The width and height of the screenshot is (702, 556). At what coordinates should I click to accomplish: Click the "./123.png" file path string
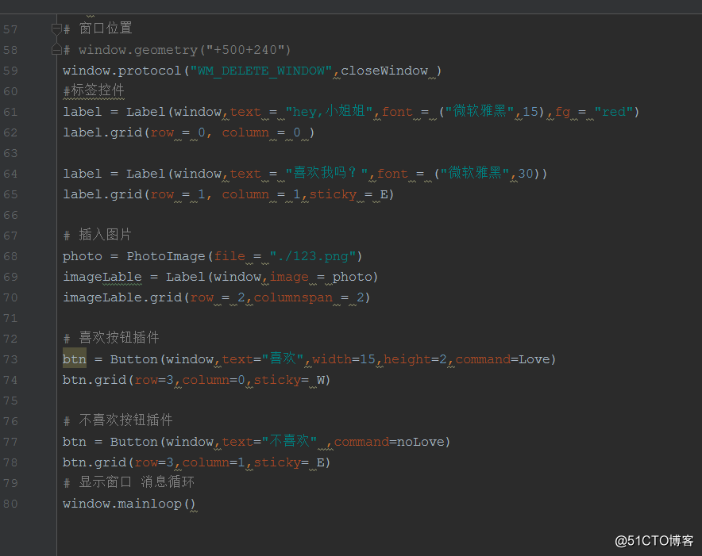(x=313, y=256)
